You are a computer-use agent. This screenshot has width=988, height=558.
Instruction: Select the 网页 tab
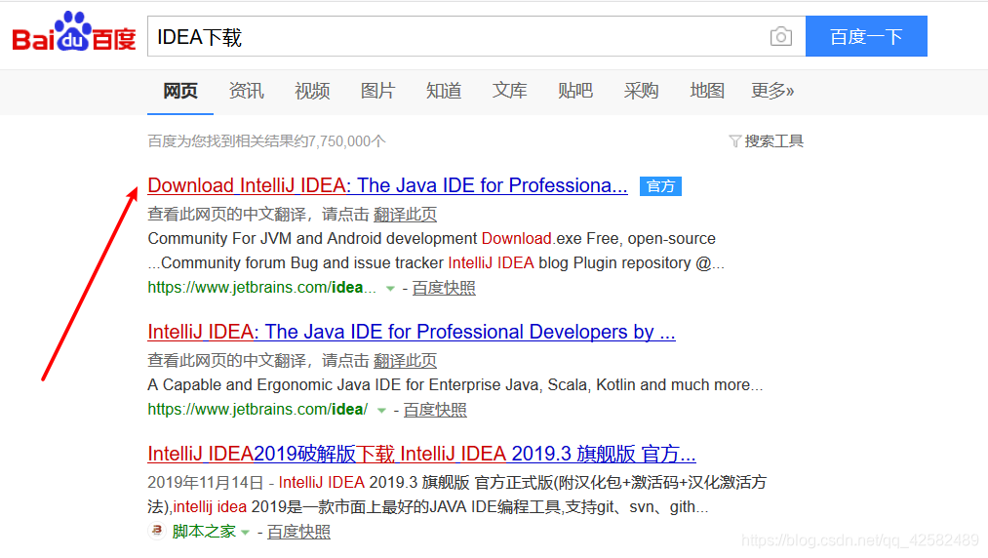pos(180,91)
